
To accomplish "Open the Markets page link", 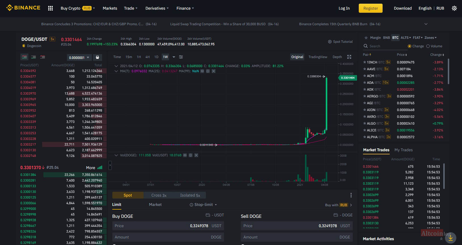I will pos(110,8).
